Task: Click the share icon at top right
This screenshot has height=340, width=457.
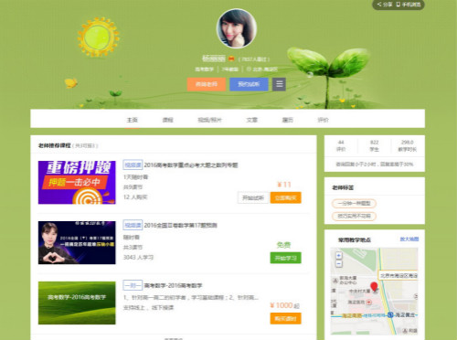Action: pos(379,5)
